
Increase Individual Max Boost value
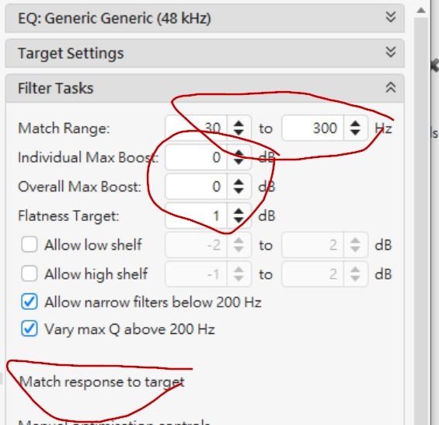[239, 153]
